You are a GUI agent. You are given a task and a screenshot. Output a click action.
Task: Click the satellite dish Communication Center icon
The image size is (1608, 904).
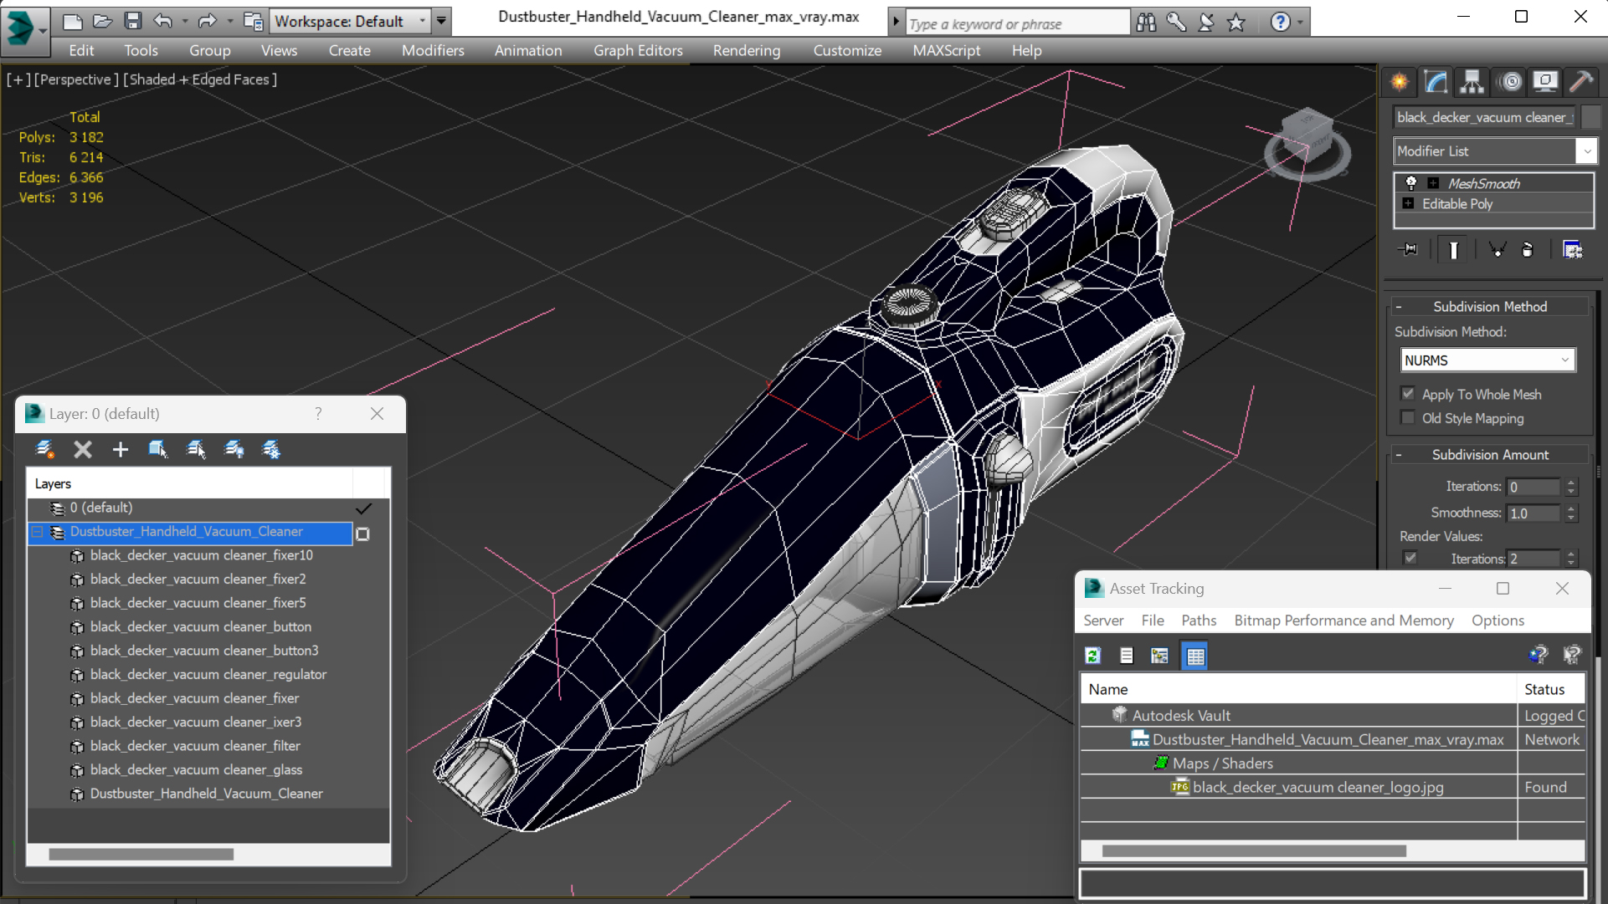pos(1206,23)
